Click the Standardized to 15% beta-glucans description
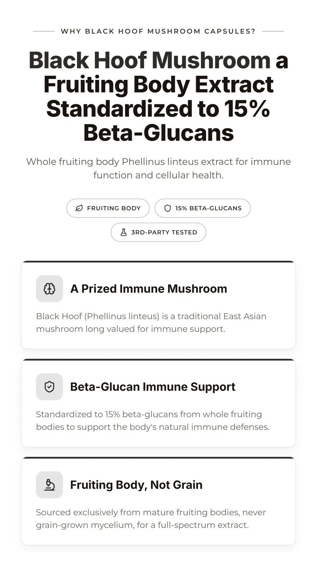Screen dimensions: 317x574 pyautogui.click(x=153, y=421)
